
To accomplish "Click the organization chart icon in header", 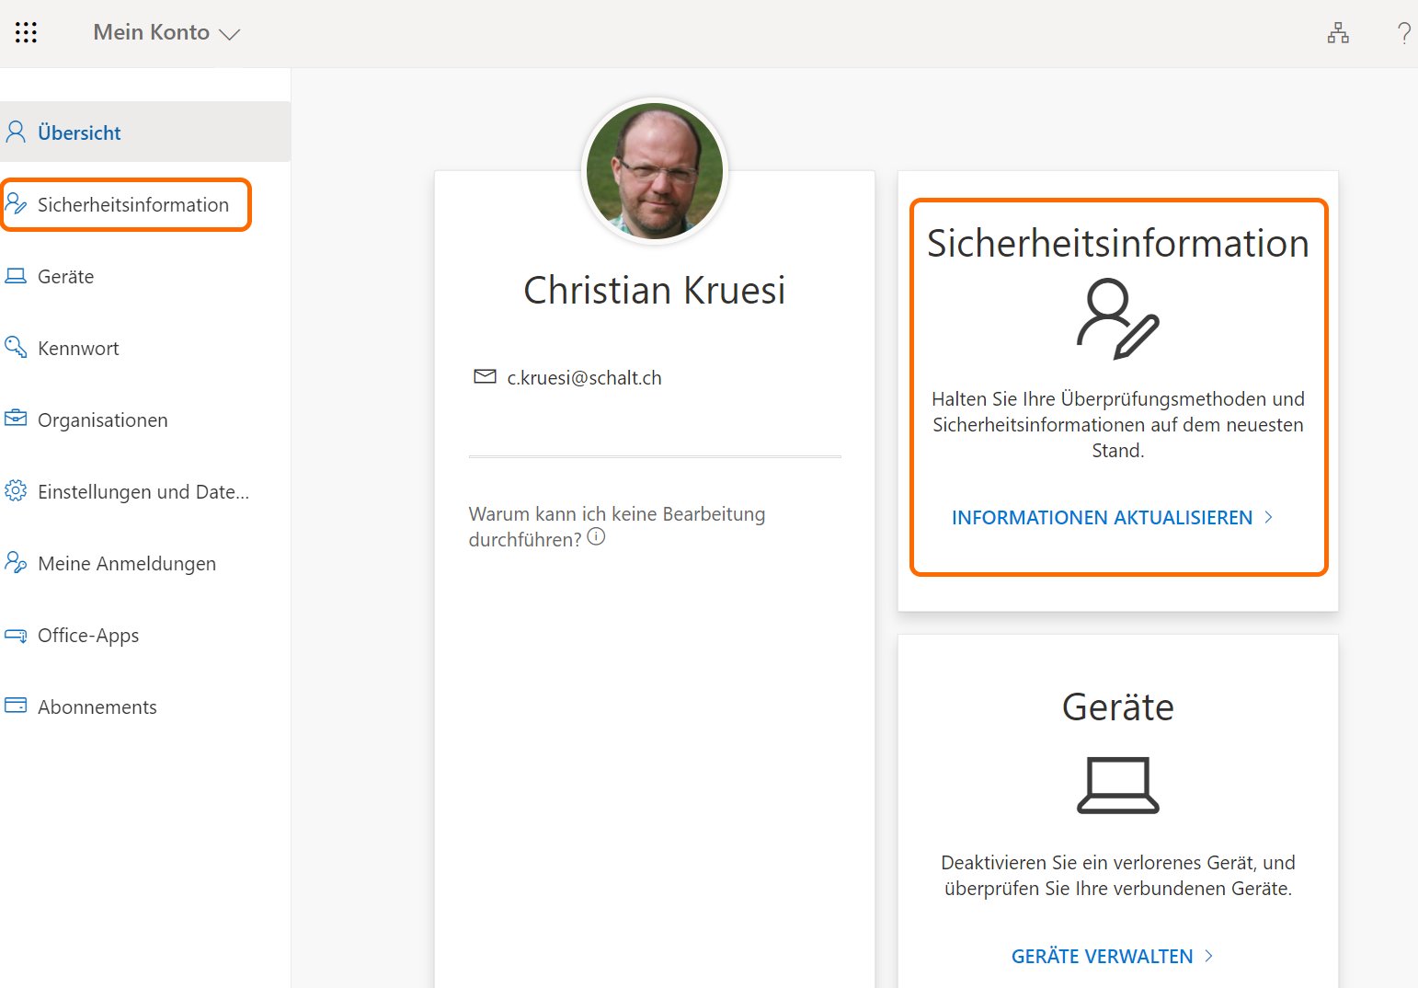I will [x=1338, y=33].
